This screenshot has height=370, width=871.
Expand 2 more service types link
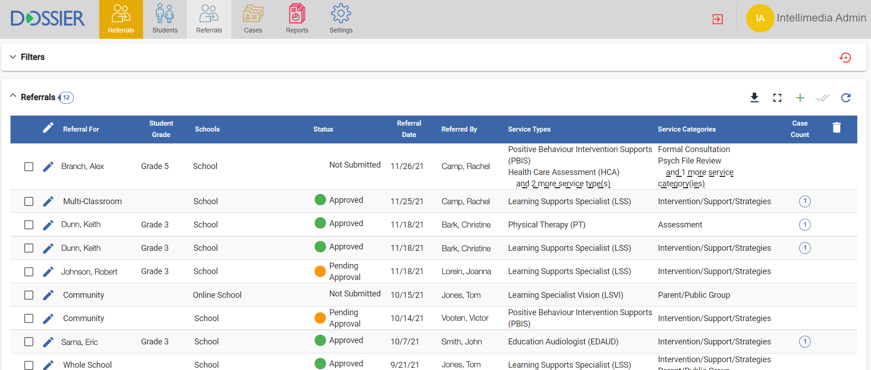click(x=563, y=184)
